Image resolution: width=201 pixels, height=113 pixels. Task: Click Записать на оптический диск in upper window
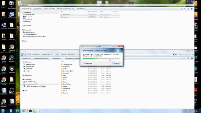click(x=66, y=9)
